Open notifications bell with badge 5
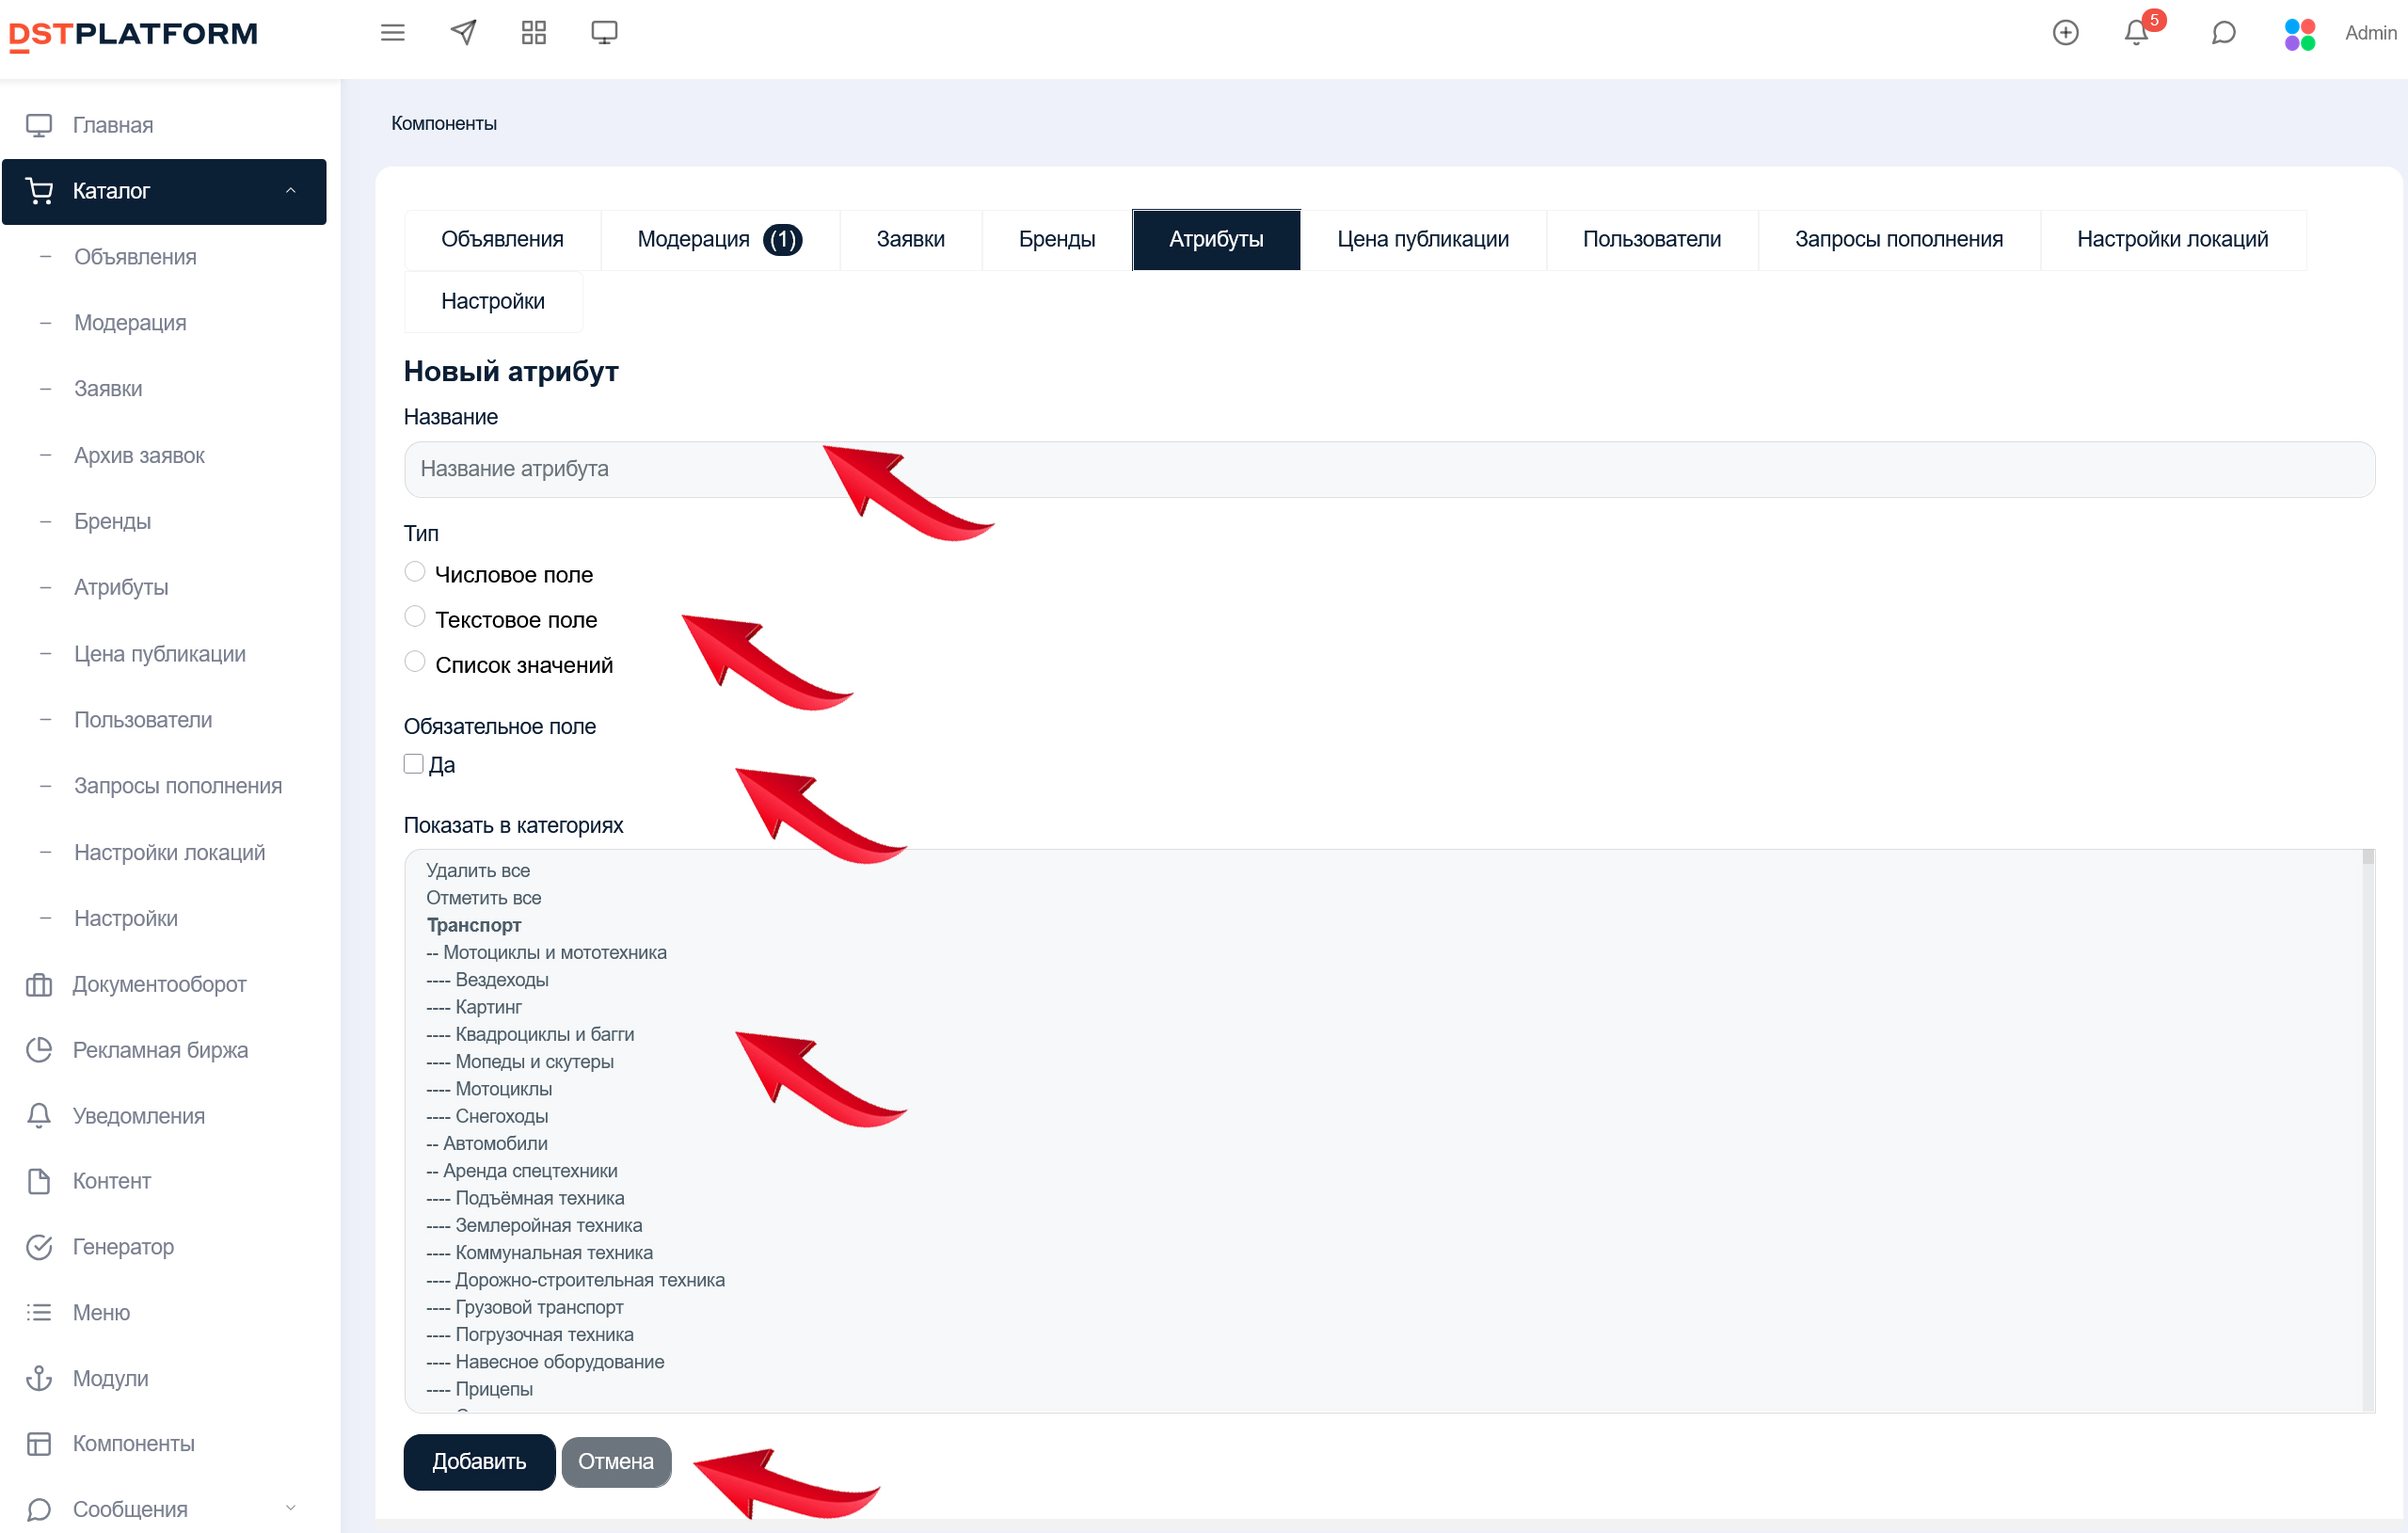2408x1533 pixels. pos(2136,33)
